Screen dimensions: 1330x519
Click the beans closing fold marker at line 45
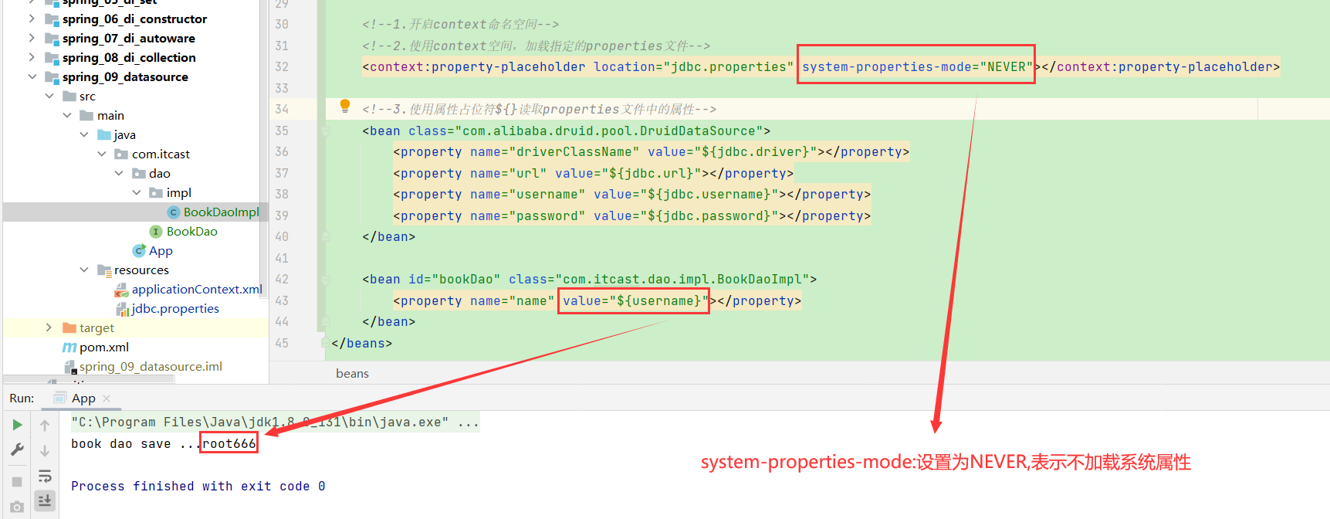(325, 343)
